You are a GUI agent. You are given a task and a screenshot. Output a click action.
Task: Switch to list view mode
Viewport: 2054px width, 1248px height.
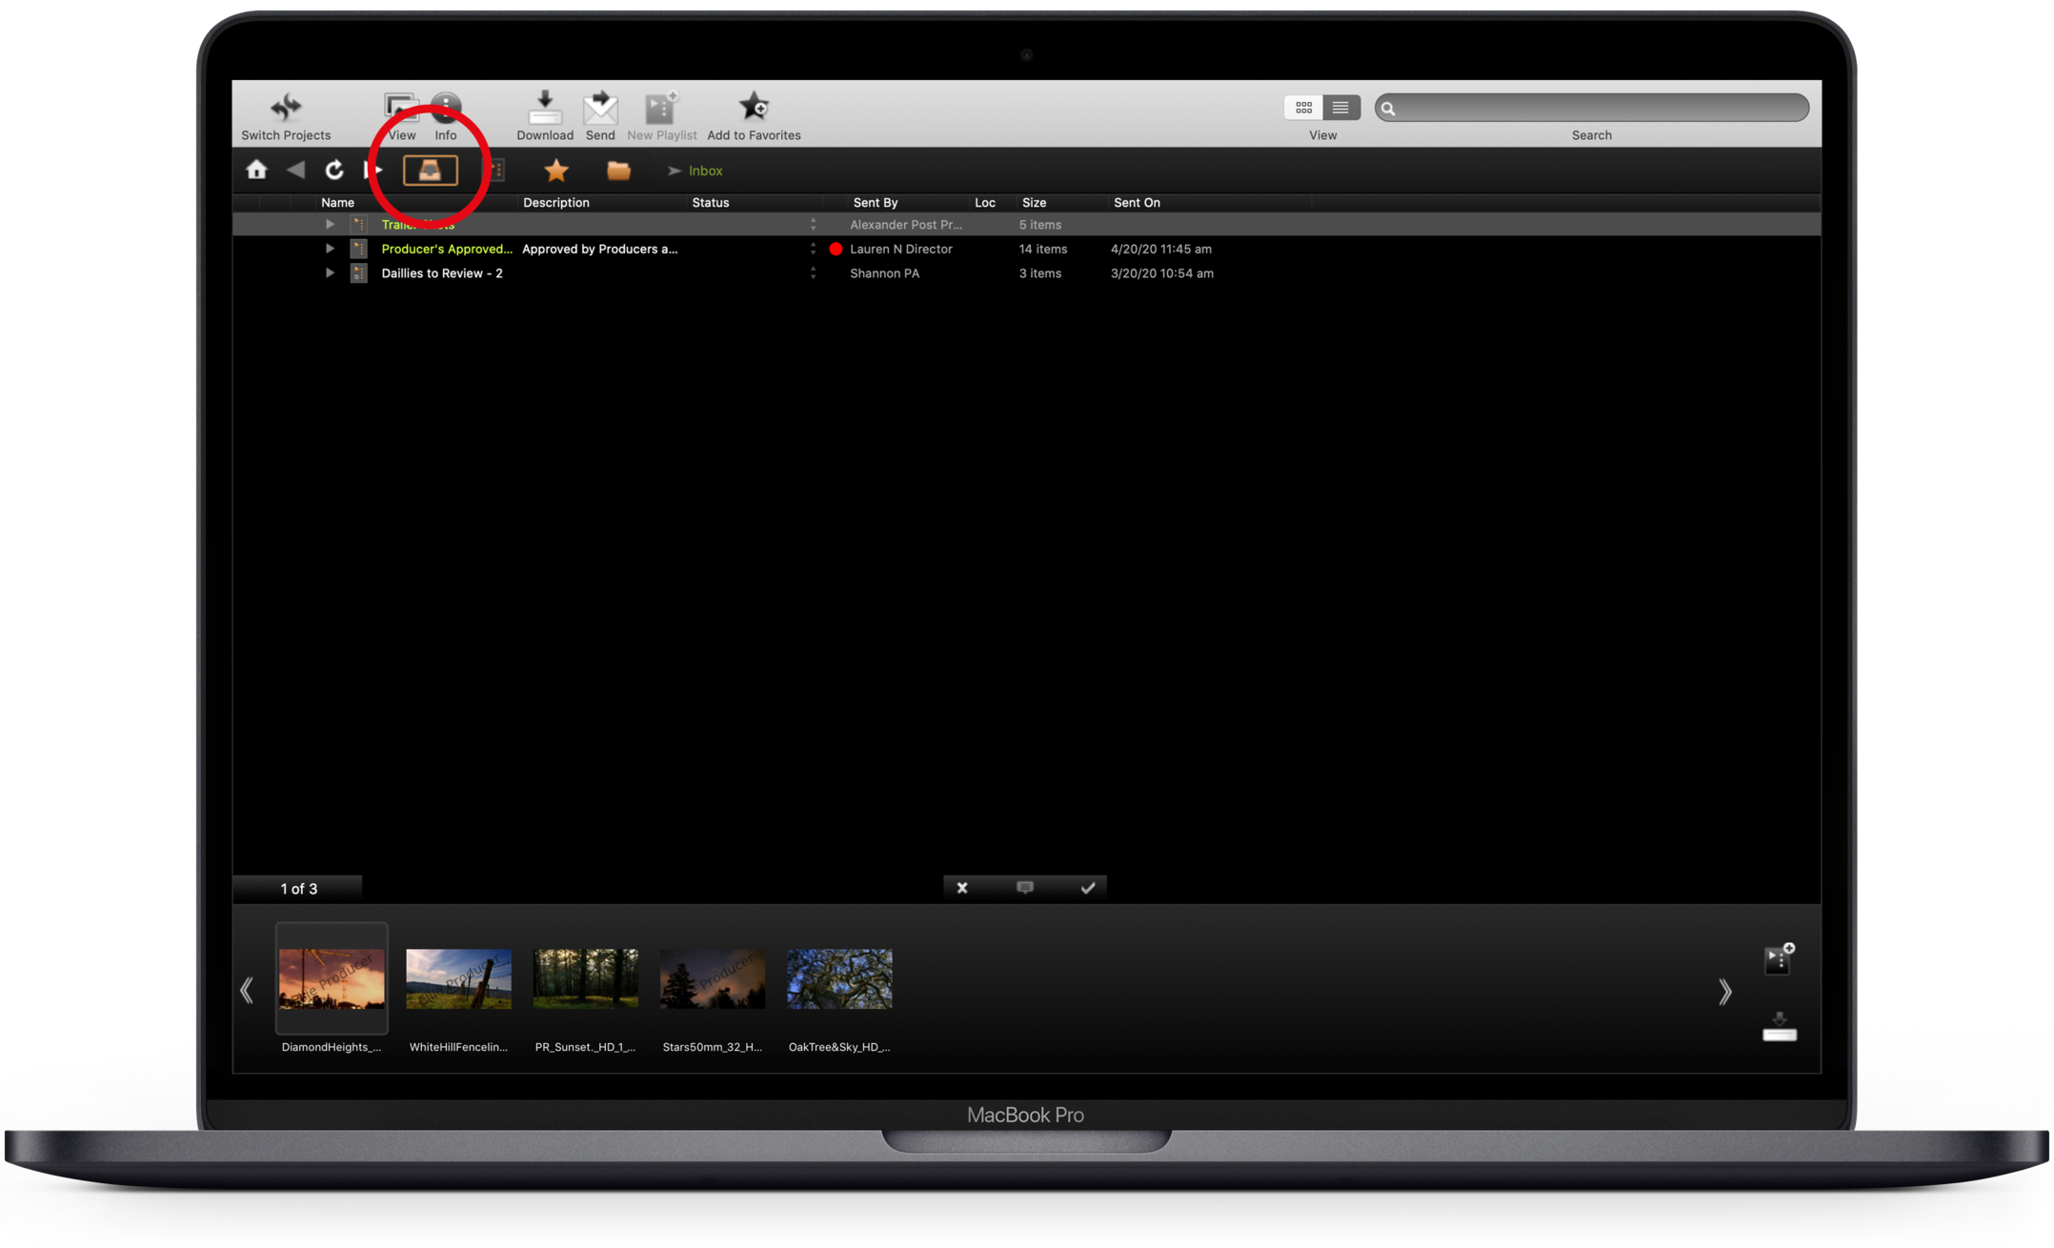tap(1340, 108)
